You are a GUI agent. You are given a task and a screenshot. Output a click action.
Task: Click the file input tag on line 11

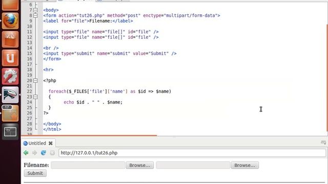click(101, 32)
